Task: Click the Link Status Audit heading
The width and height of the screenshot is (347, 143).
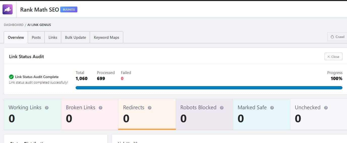Action: click(26, 57)
